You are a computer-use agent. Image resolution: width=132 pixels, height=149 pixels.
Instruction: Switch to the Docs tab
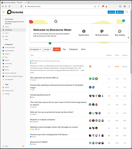coord(83,49)
